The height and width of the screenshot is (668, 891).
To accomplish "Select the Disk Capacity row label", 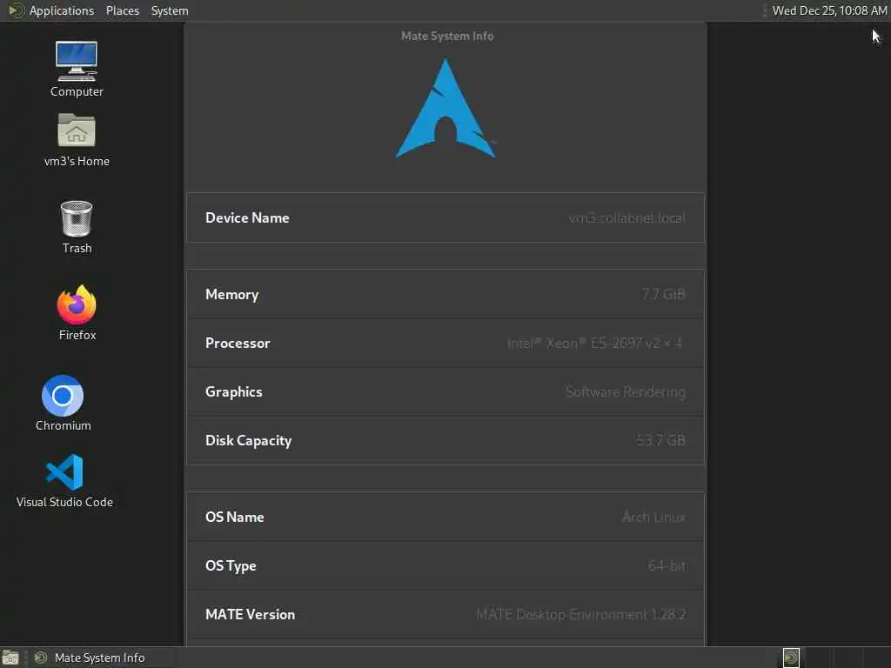I will [x=248, y=441].
